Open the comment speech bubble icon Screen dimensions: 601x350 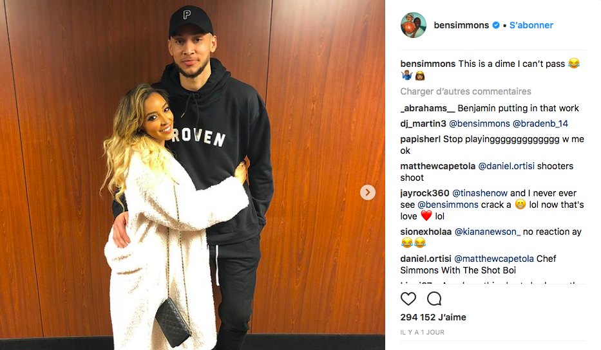coord(434,299)
